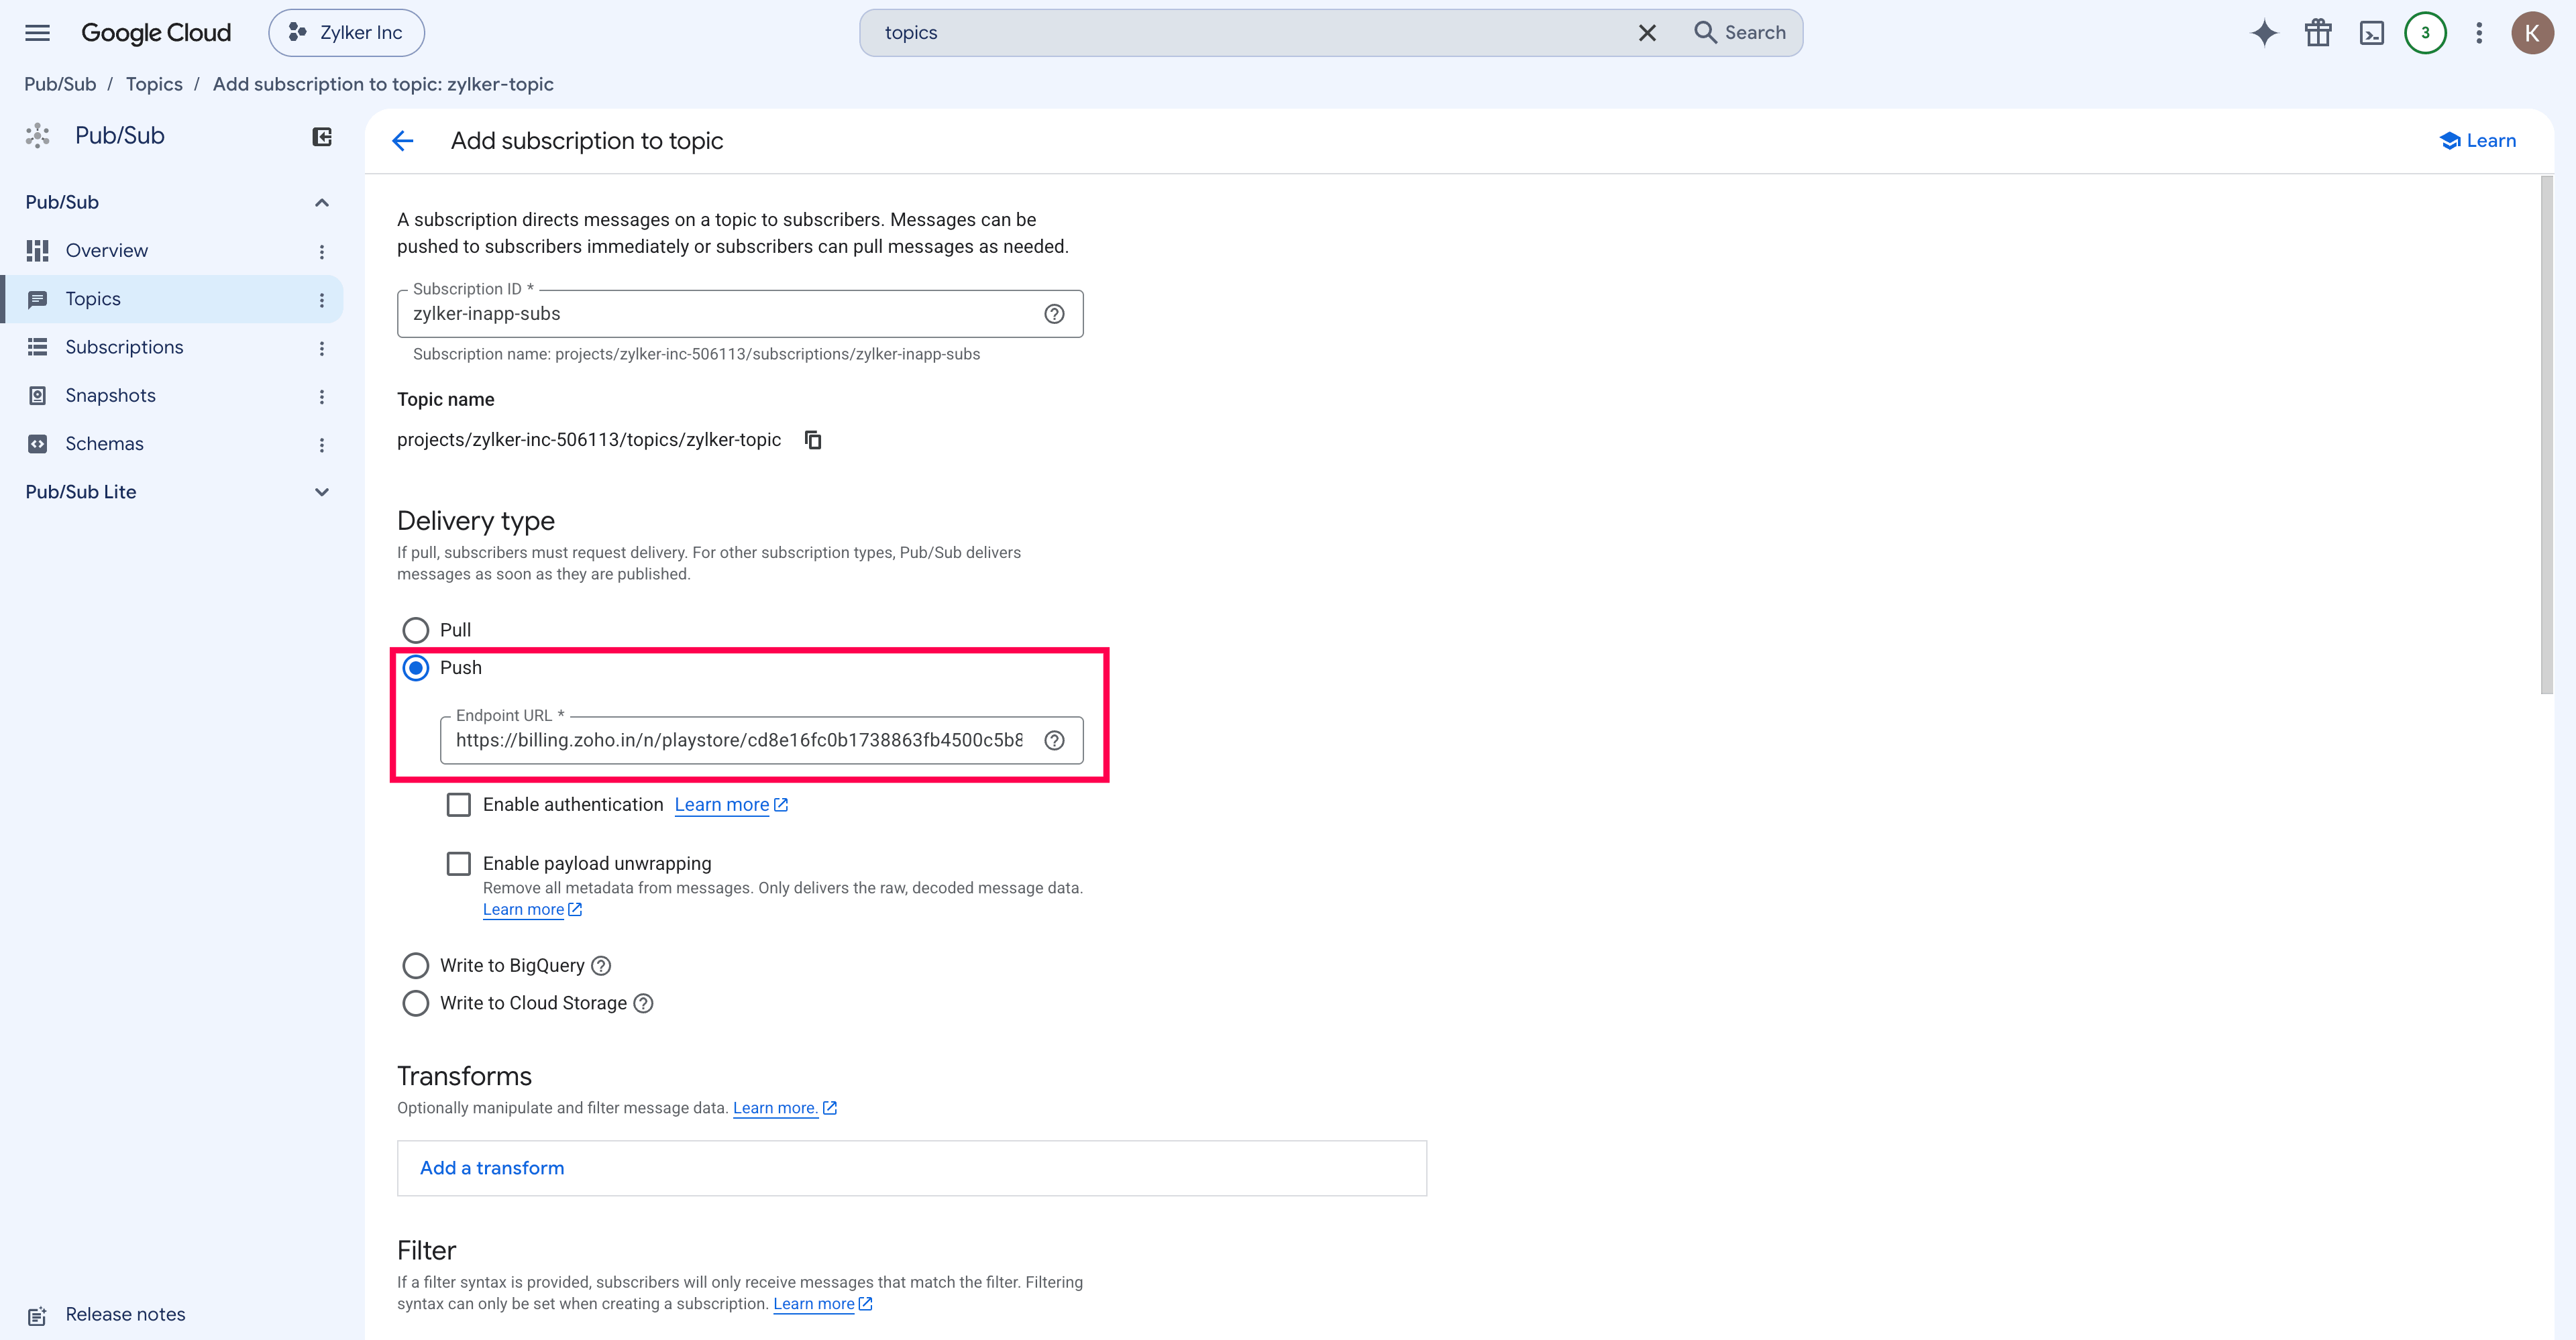Copy the topic name to clipboard
The height and width of the screenshot is (1340, 2576).
[813, 440]
